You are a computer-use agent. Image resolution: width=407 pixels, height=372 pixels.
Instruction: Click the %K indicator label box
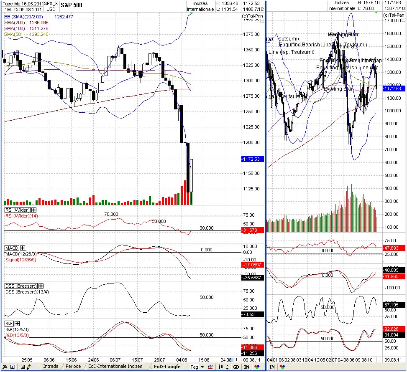pyautogui.click(x=9, y=324)
